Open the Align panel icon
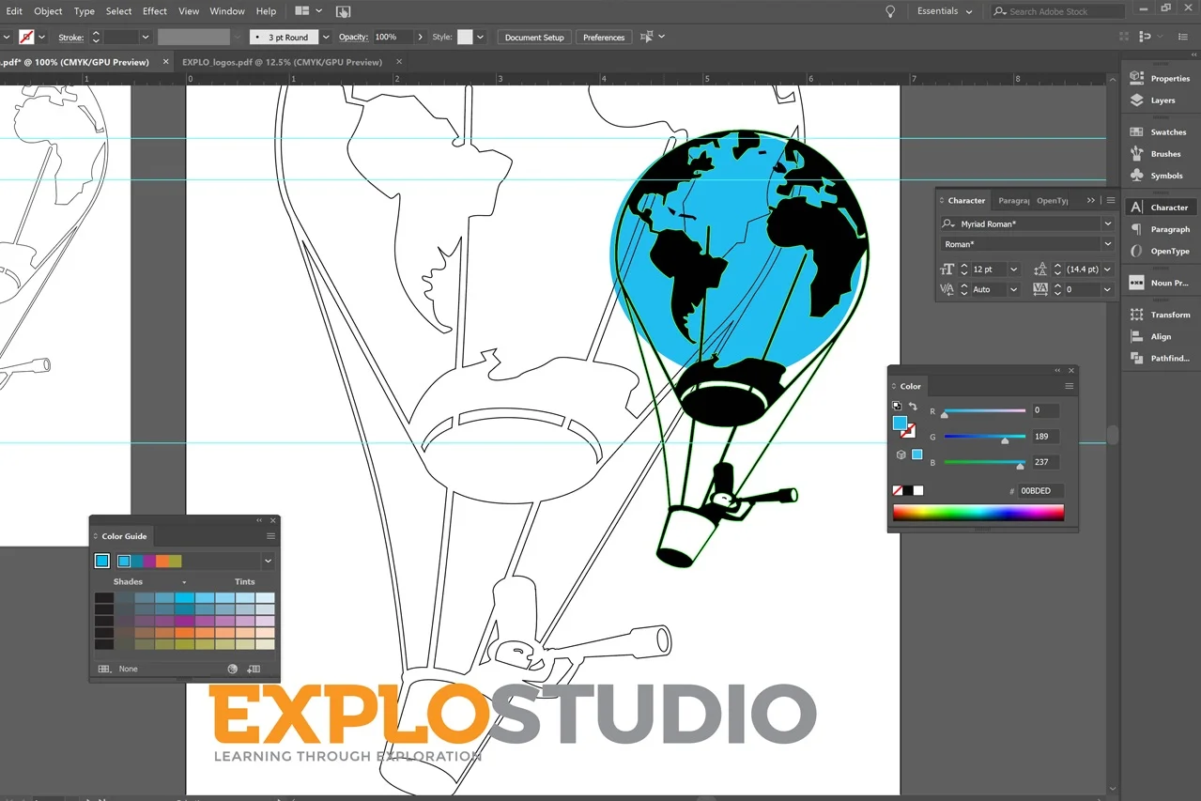This screenshot has height=801, width=1201. (1136, 336)
